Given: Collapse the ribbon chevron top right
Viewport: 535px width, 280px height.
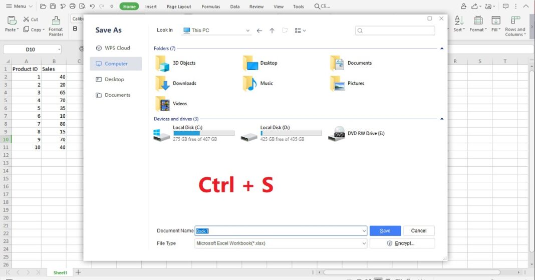Looking at the screenshot, I should pos(526,6).
